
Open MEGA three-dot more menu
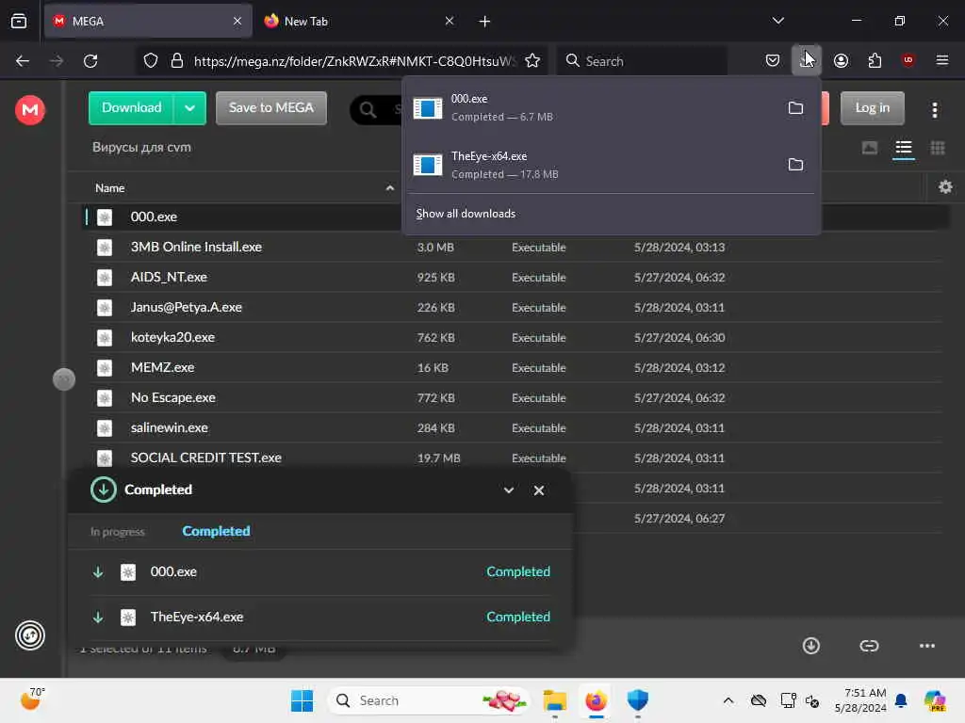[x=934, y=110]
